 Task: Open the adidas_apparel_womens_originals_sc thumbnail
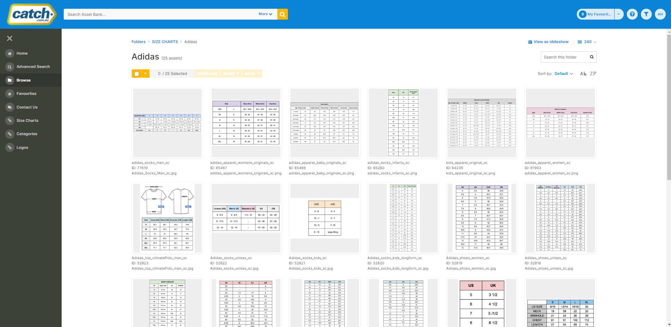point(246,123)
